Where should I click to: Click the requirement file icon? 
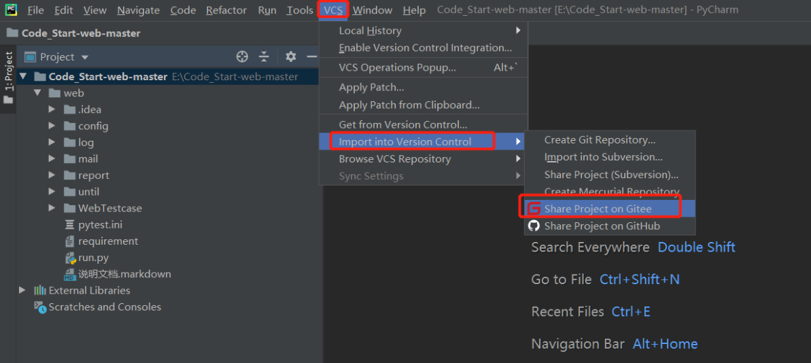tap(70, 241)
